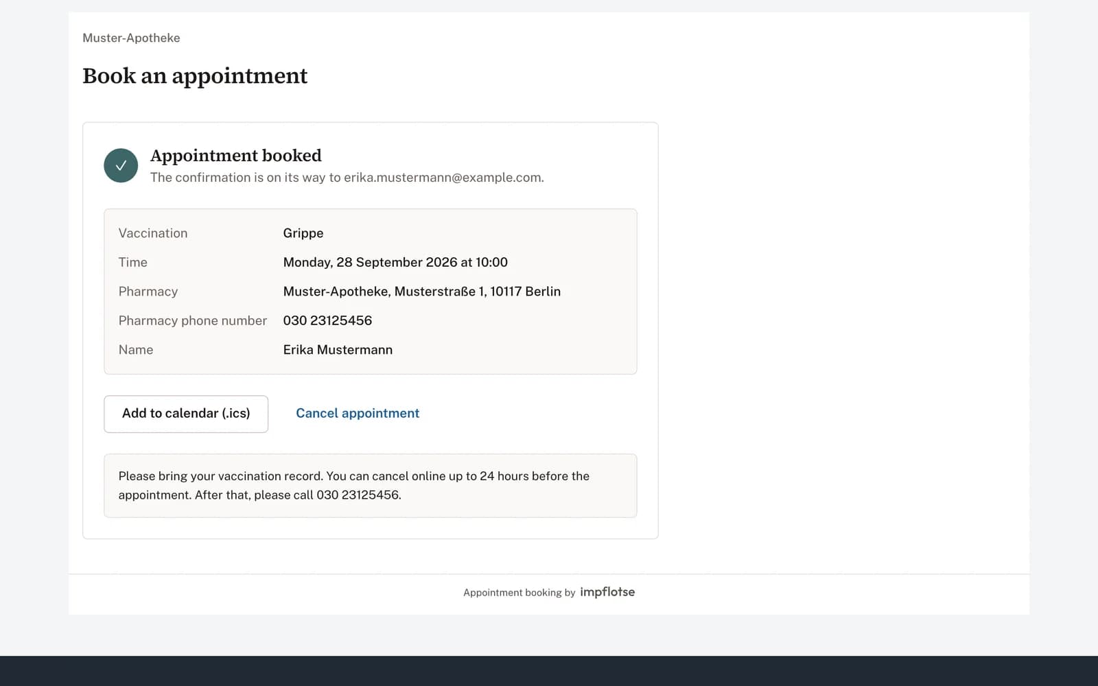The height and width of the screenshot is (686, 1098).
Task: Click the 'Vaccination' row label
Action: click(153, 233)
